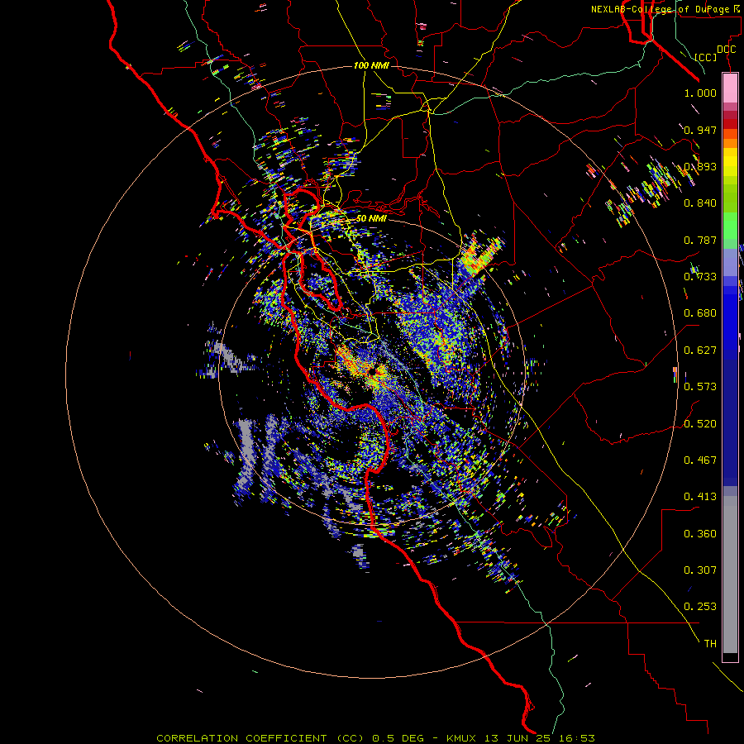Select the 0.787 scale label
Image resolution: width=744 pixels, height=744 pixels.
point(700,240)
